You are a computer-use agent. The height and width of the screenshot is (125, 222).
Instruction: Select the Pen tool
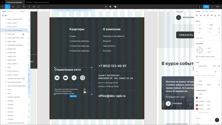coord(24,7)
